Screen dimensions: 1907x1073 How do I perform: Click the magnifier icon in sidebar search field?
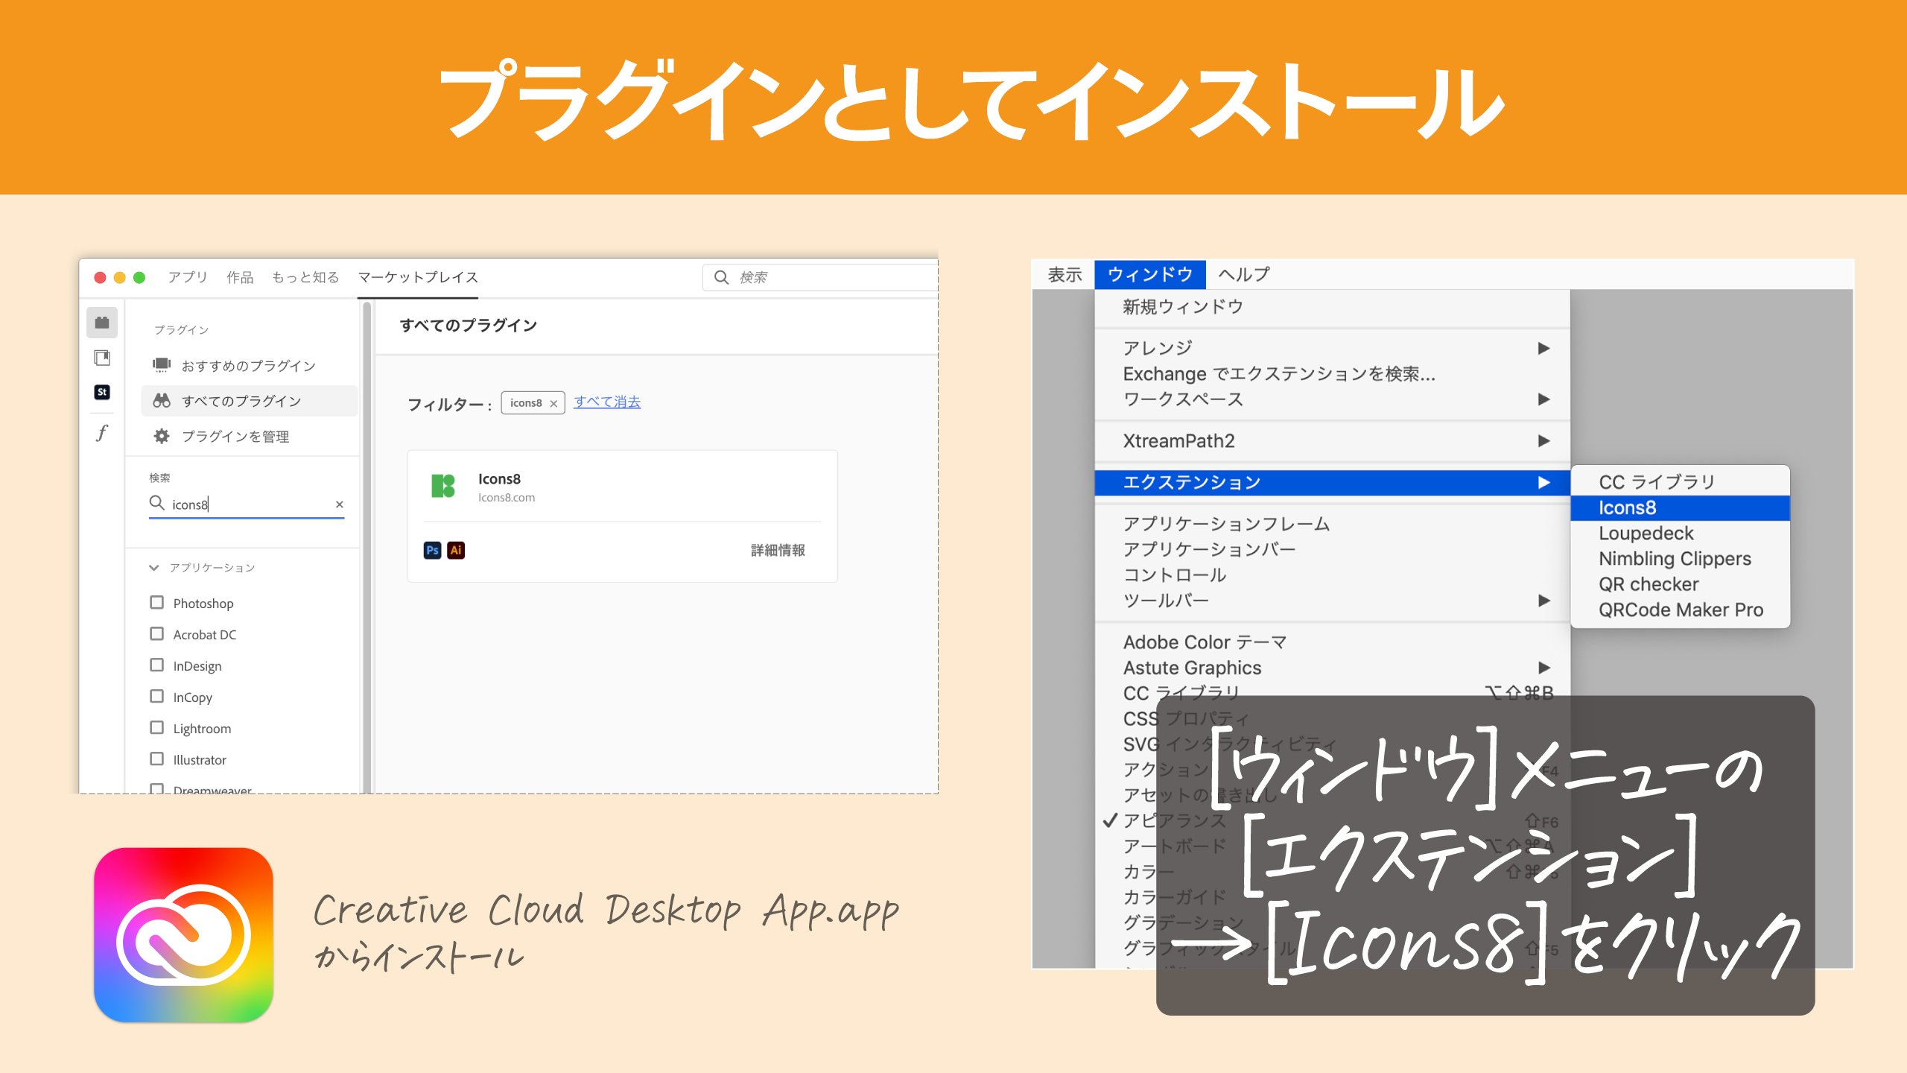(156, 503)
